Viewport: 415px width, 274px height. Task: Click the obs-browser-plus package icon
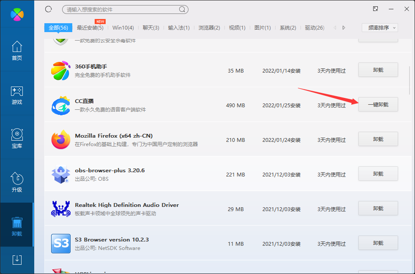(x=60, y=174)
